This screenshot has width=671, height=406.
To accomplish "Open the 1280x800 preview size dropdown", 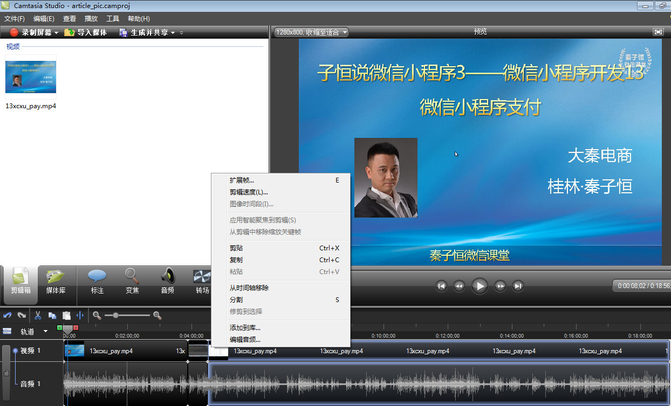I will click(311, 32).
